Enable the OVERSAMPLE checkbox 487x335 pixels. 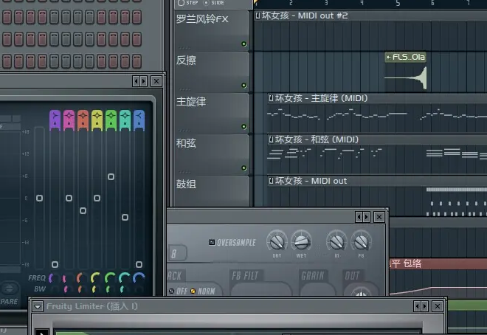click(x=212, y=242)
